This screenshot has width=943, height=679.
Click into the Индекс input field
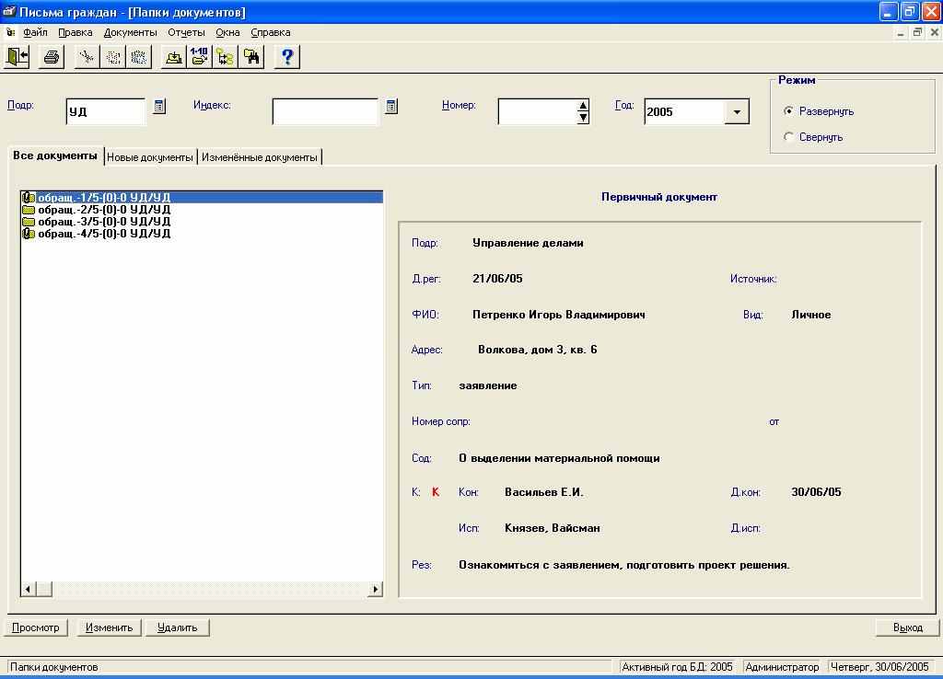[x=325, y=111]
